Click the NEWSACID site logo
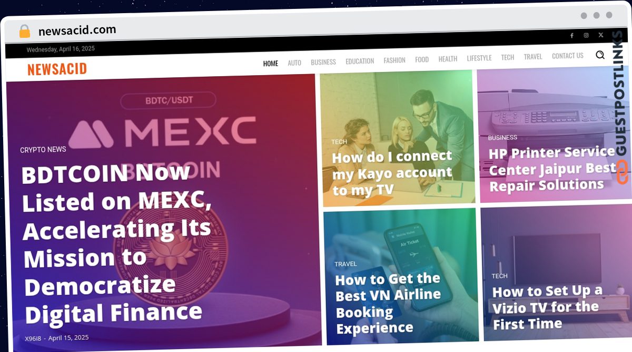The height and width of the screenshot is (352, 632). tap(57, 69)
